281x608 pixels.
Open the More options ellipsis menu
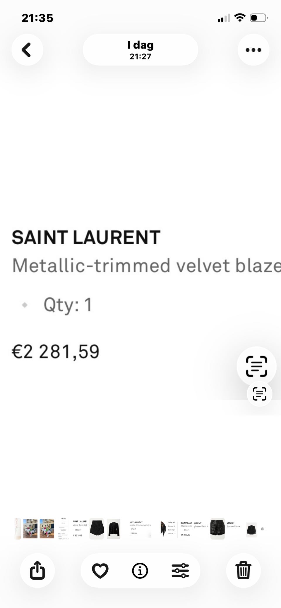253,50
